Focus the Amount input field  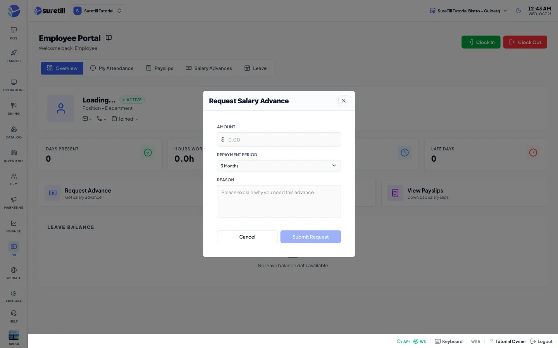click(279, 140)
